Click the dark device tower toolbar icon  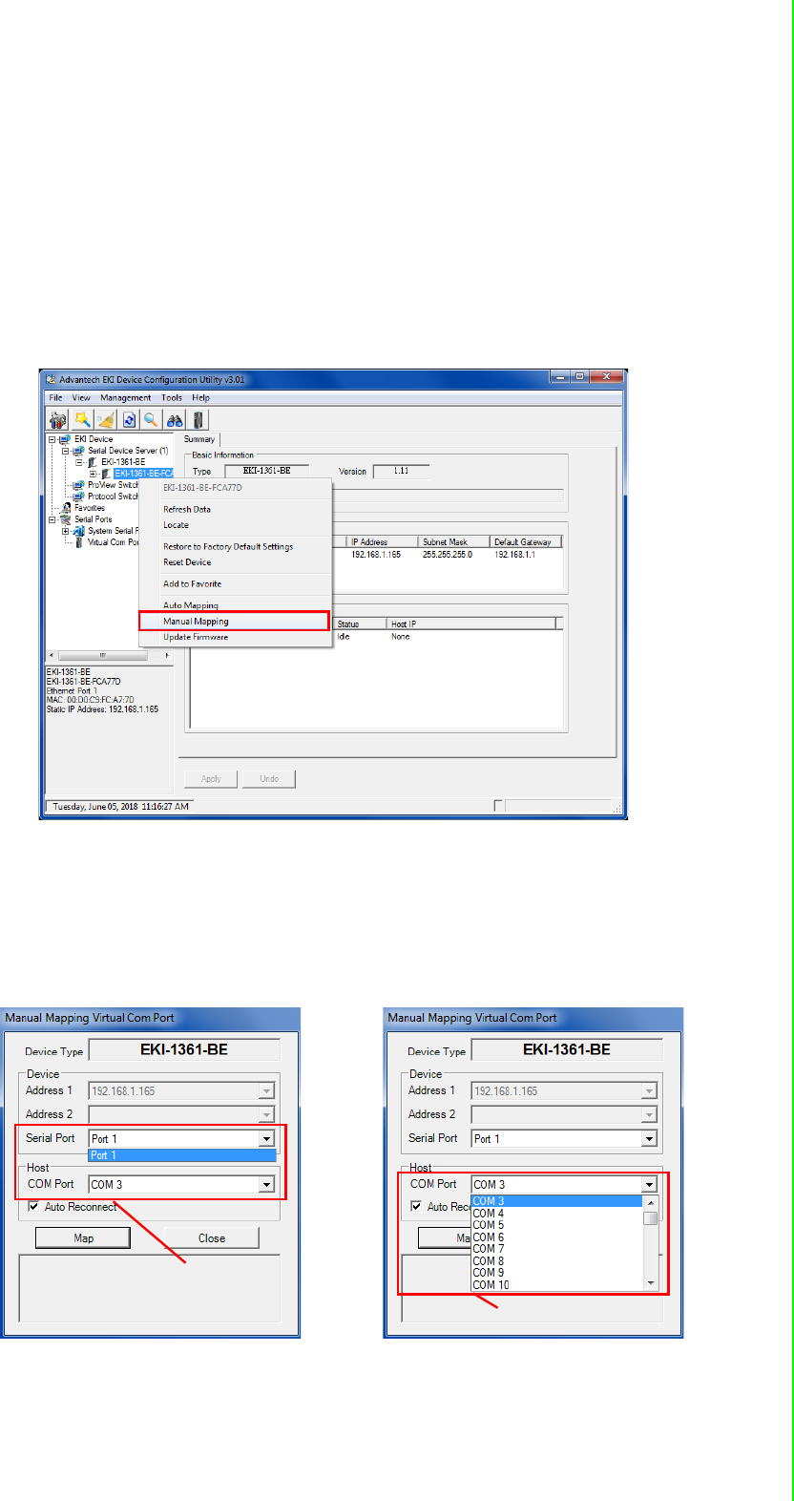(198, 420)
